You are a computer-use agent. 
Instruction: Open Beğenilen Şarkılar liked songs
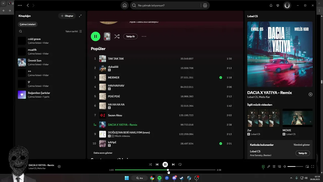[x=50, y=95]
